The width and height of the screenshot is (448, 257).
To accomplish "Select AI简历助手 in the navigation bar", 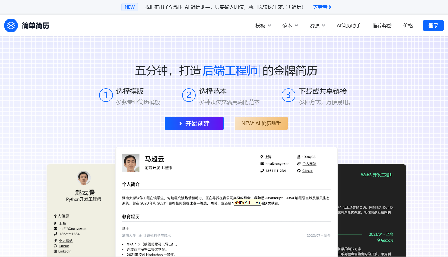I will 349,26.
